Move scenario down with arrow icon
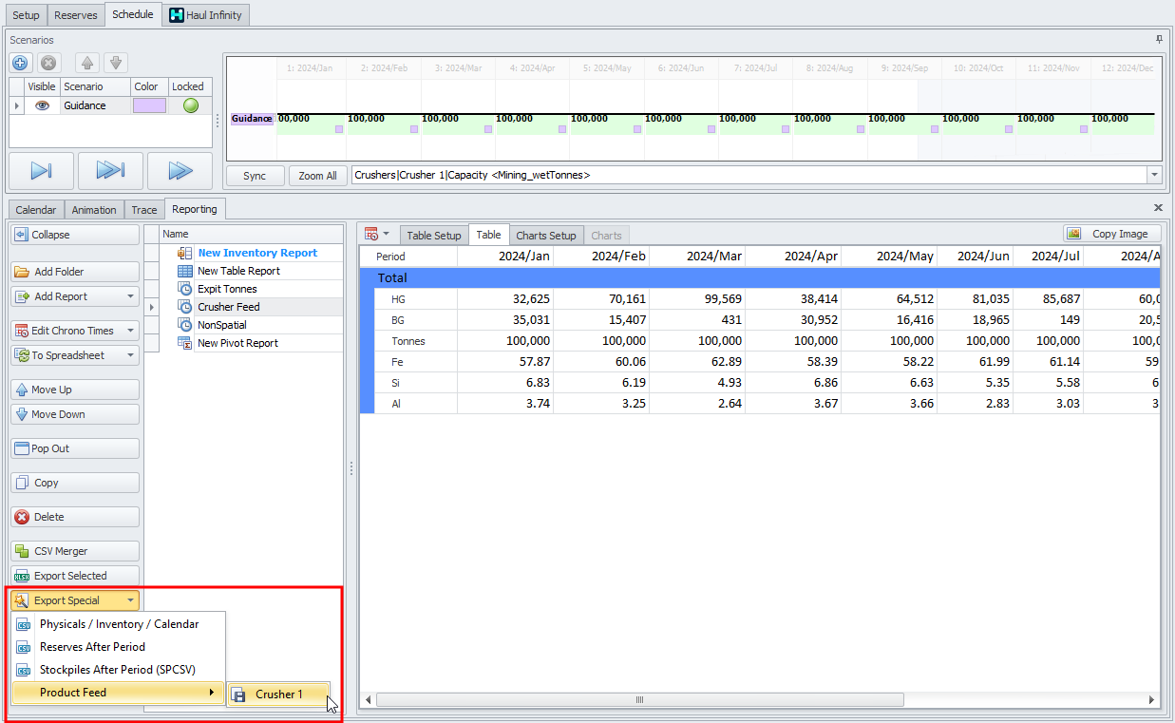This screenshot has width=1175, height=723. tap(115, 63)
